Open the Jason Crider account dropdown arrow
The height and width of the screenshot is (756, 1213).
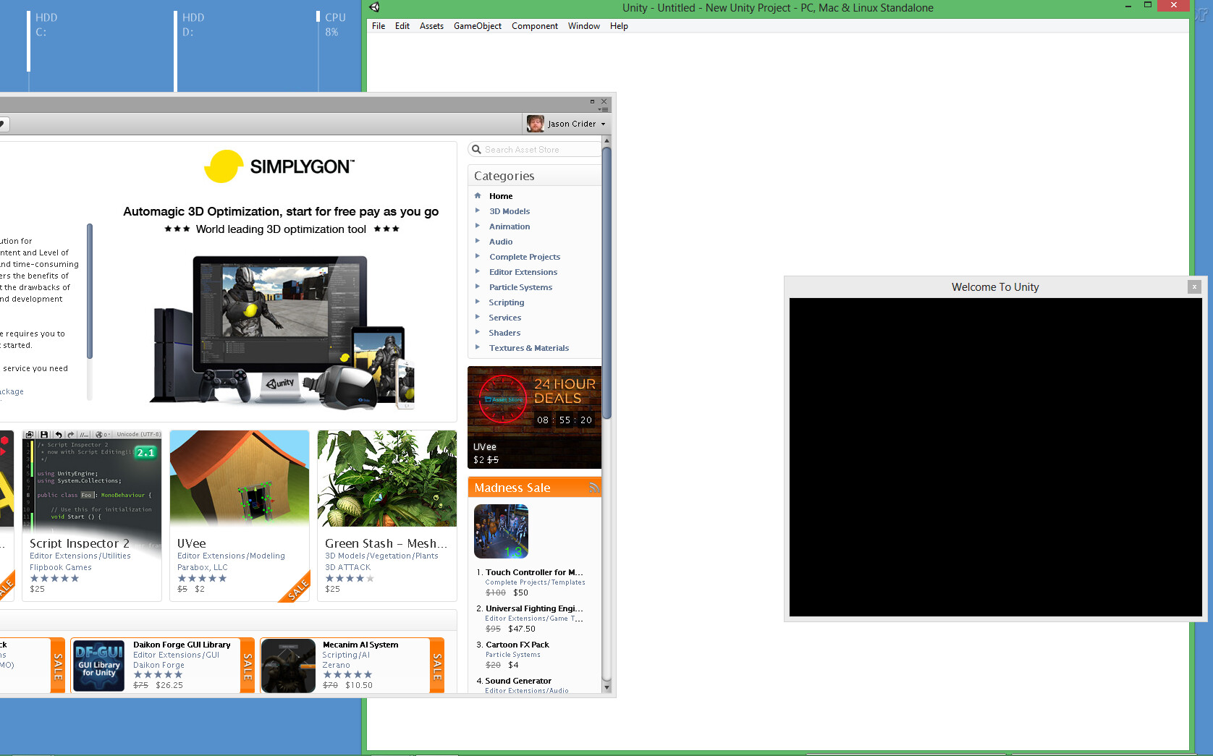603,124
